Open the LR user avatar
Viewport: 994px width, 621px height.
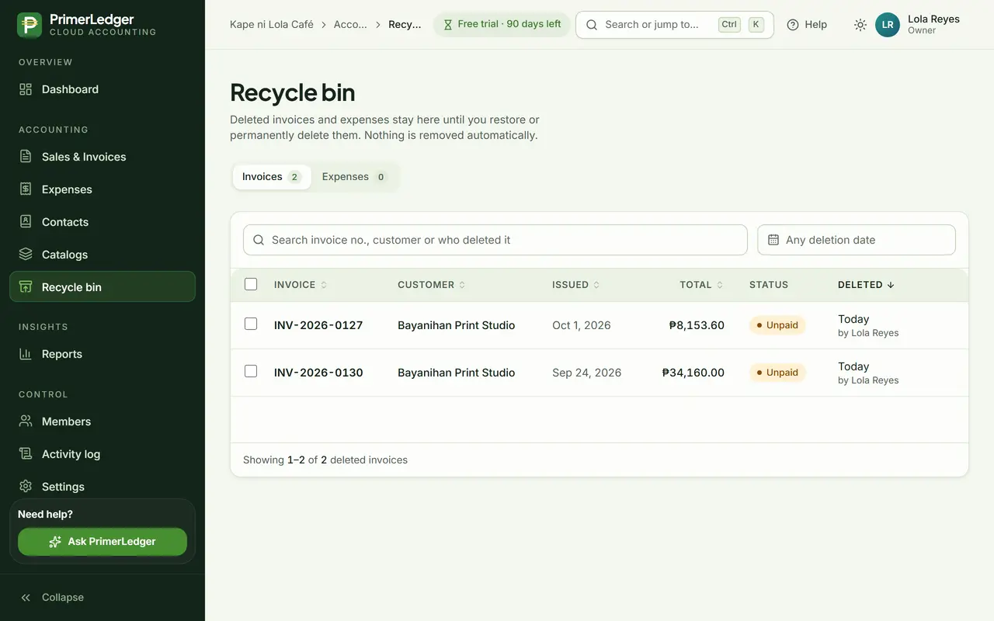(888, 25)
